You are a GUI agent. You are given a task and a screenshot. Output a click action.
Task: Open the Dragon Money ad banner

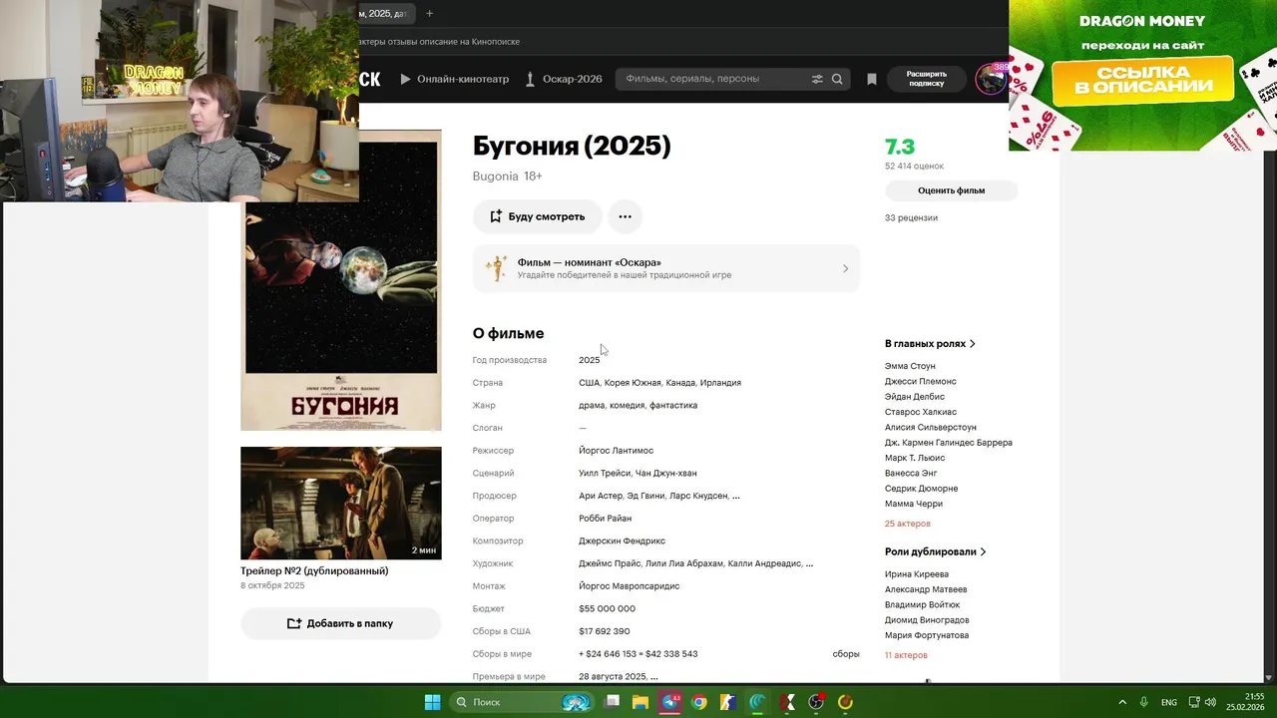(1142, 76)
